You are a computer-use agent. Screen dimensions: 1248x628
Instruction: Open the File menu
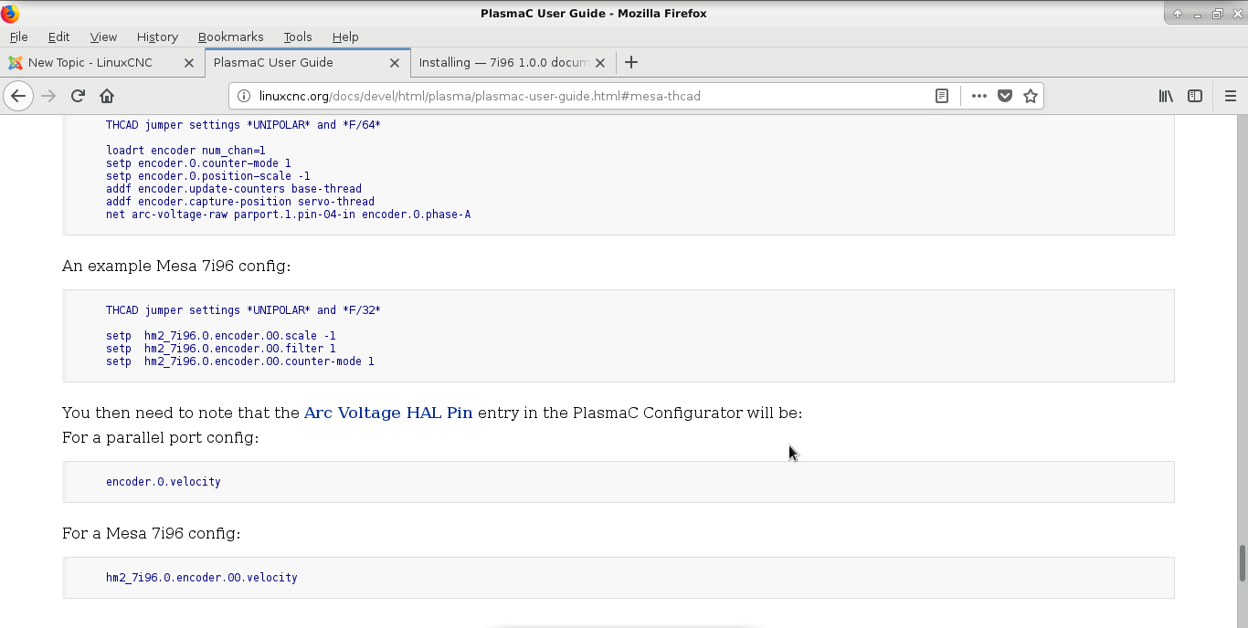pos(18,37)
